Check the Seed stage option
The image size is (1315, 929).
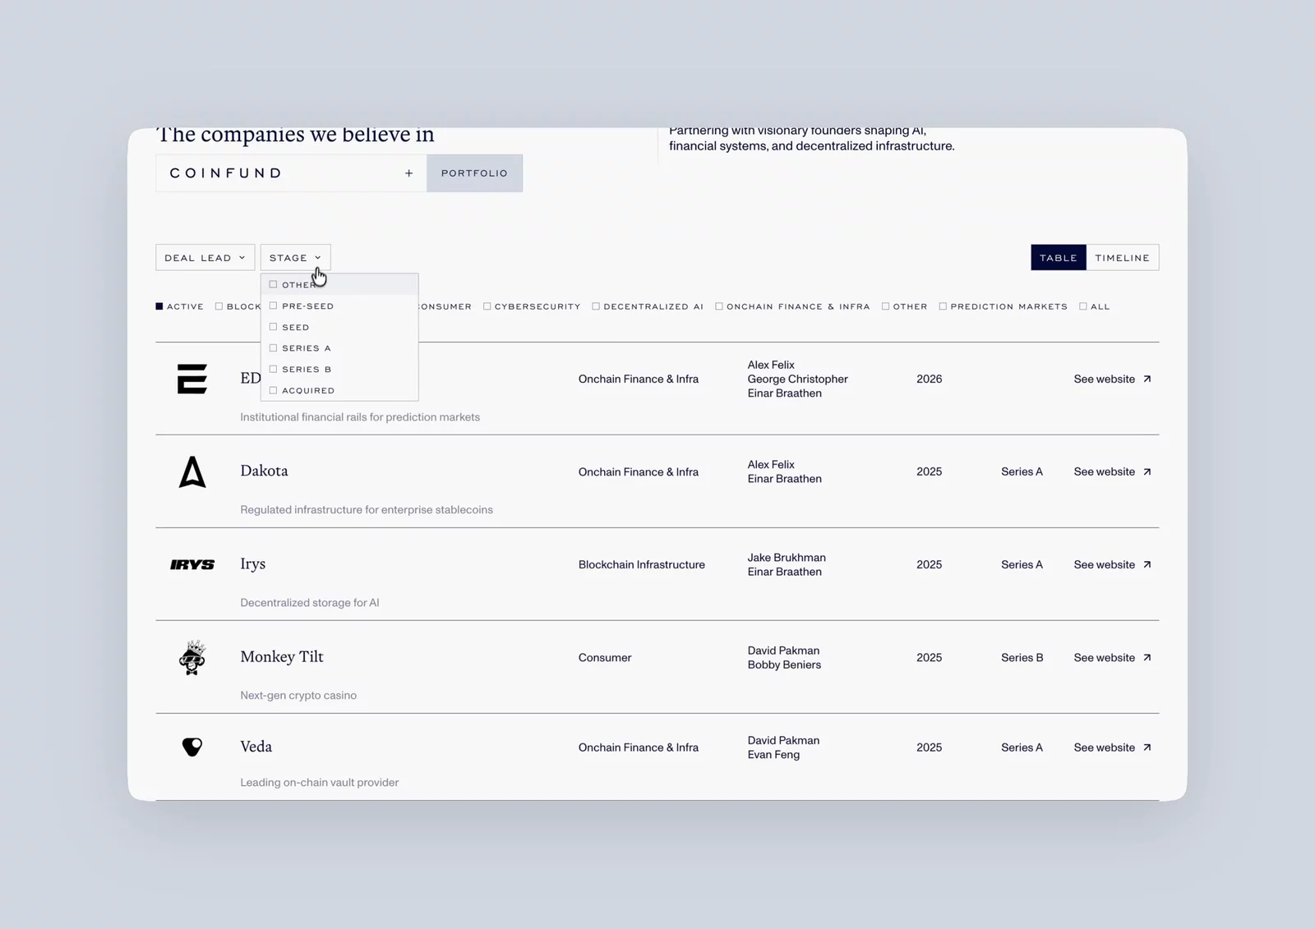(x=273, y=327)
